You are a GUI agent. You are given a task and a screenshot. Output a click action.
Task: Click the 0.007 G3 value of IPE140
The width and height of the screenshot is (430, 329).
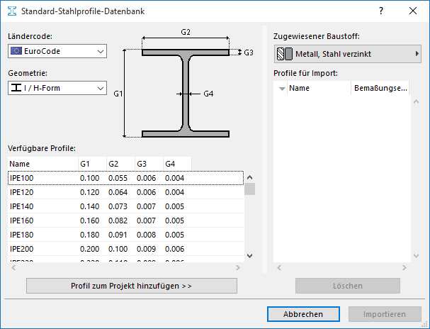146,206
